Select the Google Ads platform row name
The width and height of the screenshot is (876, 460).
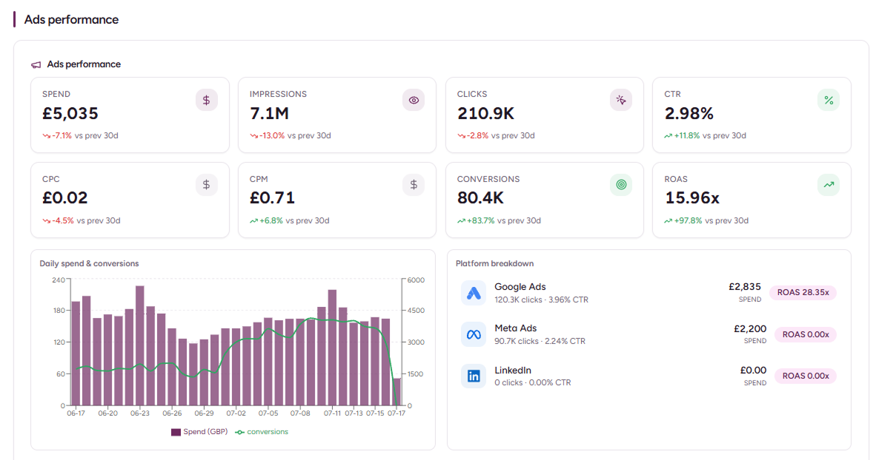[520, 287]
